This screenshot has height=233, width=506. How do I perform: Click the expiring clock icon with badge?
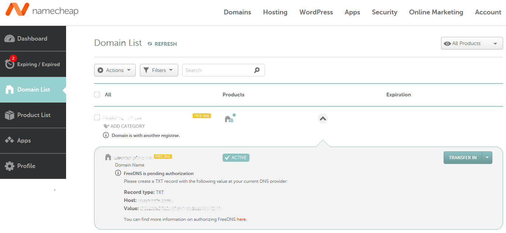click(10, 63)
